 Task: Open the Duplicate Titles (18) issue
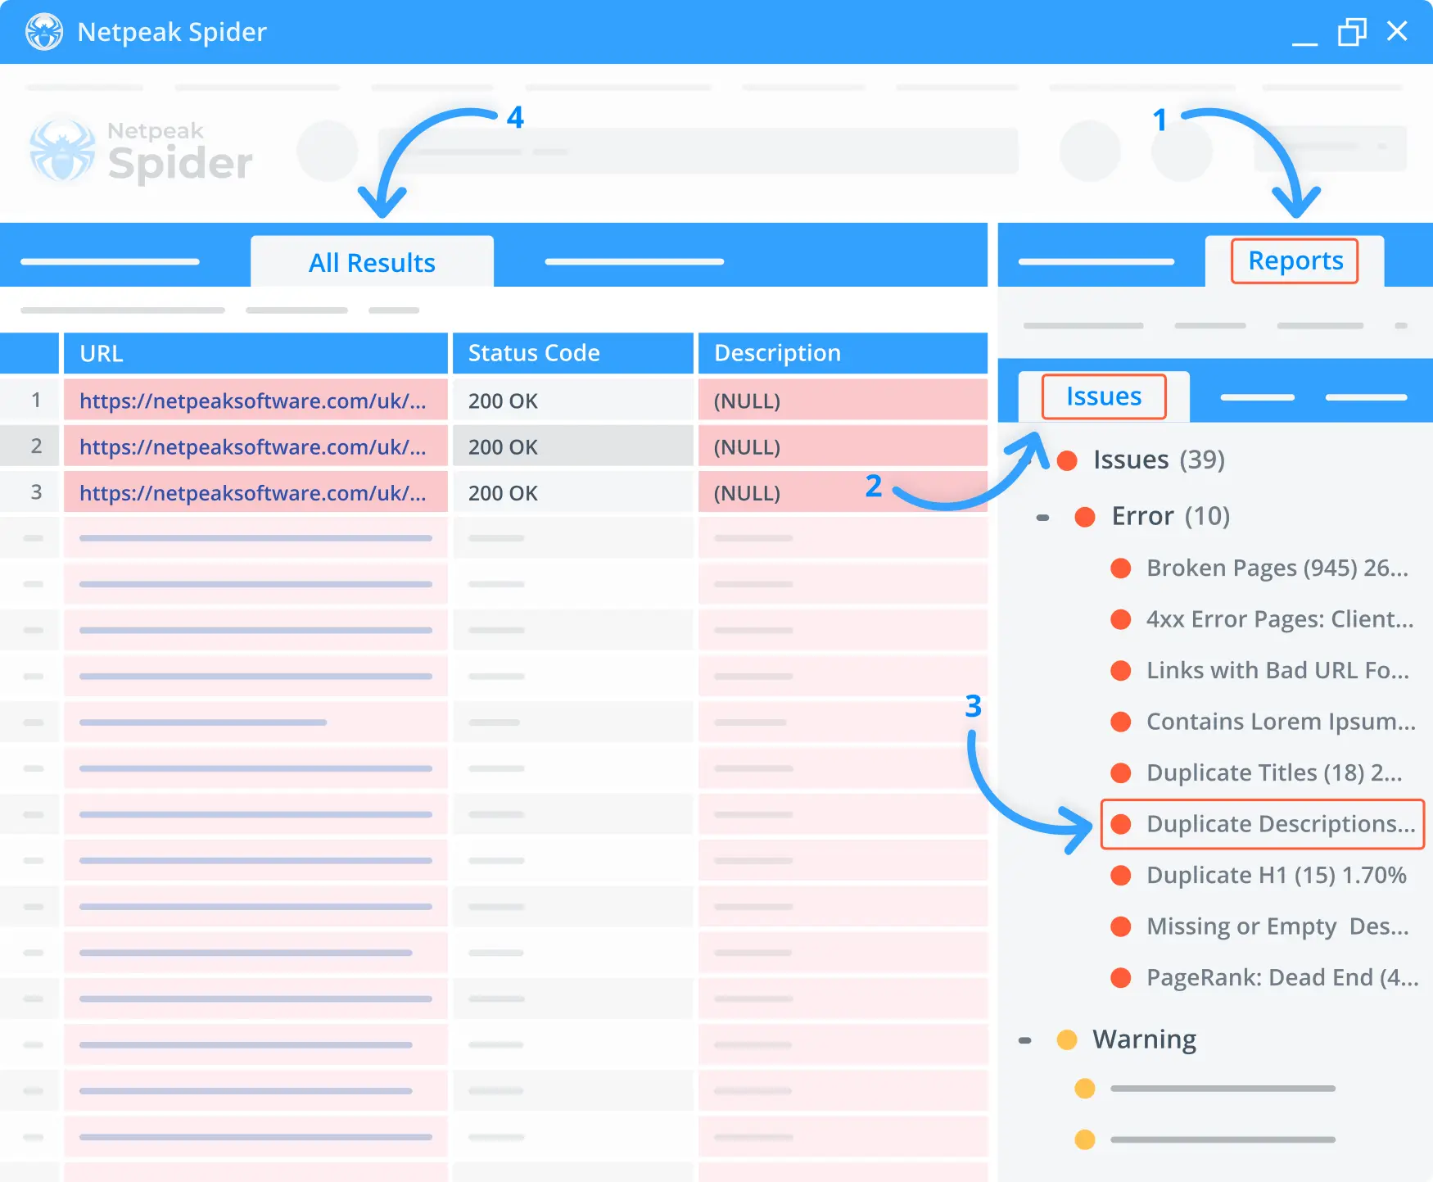click(1274, 772)
